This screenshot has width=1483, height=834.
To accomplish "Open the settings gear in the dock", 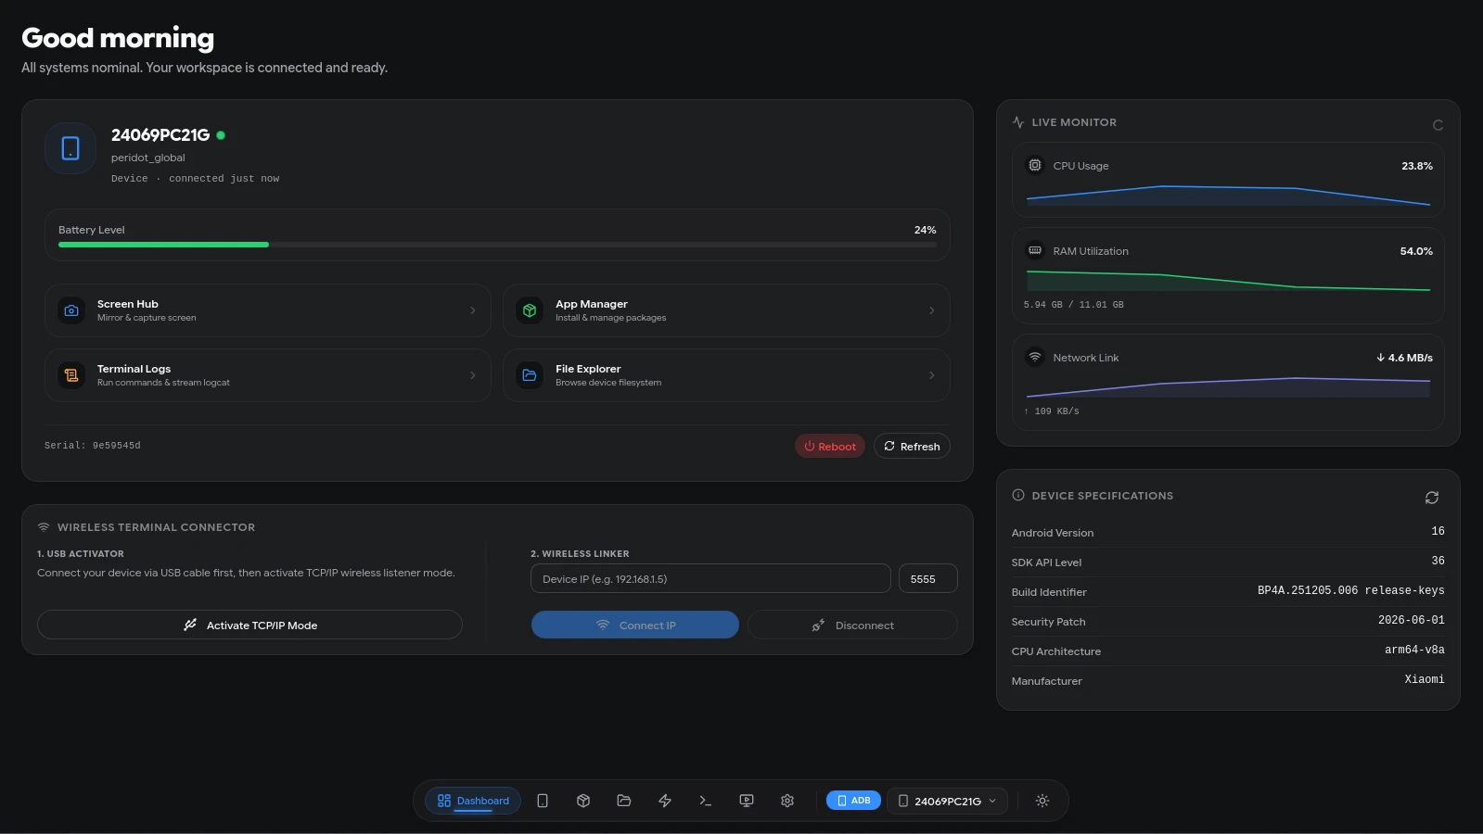I will coord(787,801).
